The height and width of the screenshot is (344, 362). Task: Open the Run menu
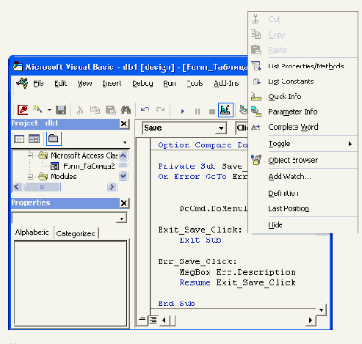[170, 84]
